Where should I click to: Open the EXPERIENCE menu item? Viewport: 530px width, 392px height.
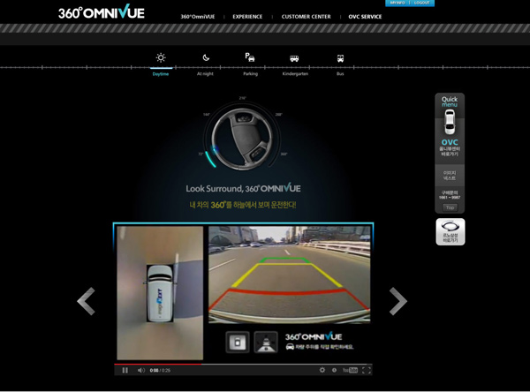point(247,17)
